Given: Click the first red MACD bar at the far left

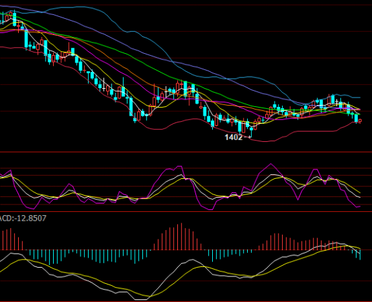Looking at the screenshot, I should [x=3, y=239].
